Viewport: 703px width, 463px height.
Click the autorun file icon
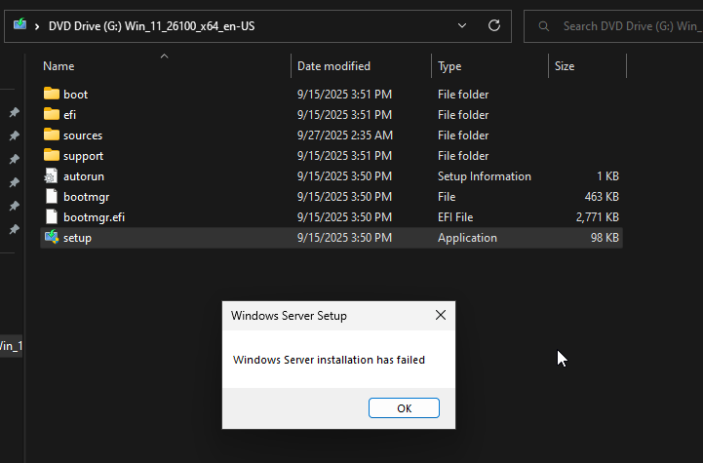(x=51, y=176)
